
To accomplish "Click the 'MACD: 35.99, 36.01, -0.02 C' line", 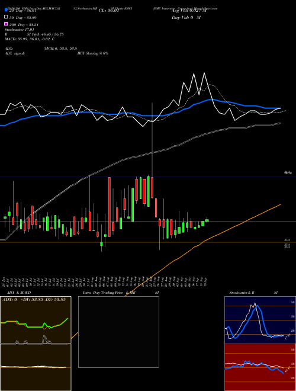I will pos(30,39).
